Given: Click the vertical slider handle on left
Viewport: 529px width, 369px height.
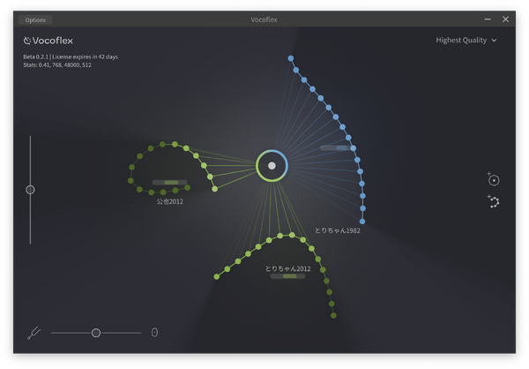Looking at the screenshot, I should (x=30, y=190).
